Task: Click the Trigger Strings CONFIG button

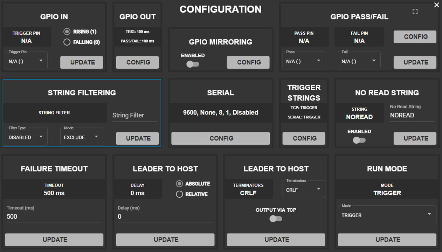Action: pos(304,138)
